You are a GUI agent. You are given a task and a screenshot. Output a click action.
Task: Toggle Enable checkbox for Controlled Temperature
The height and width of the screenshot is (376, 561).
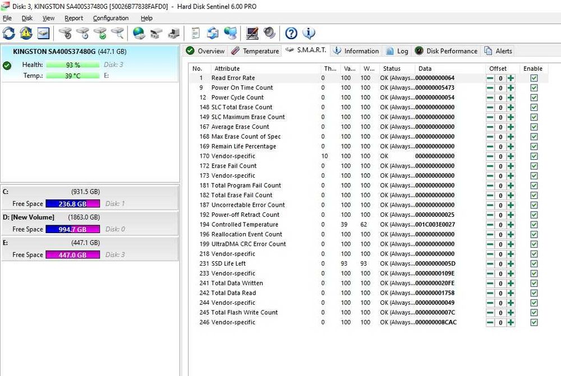534,225
